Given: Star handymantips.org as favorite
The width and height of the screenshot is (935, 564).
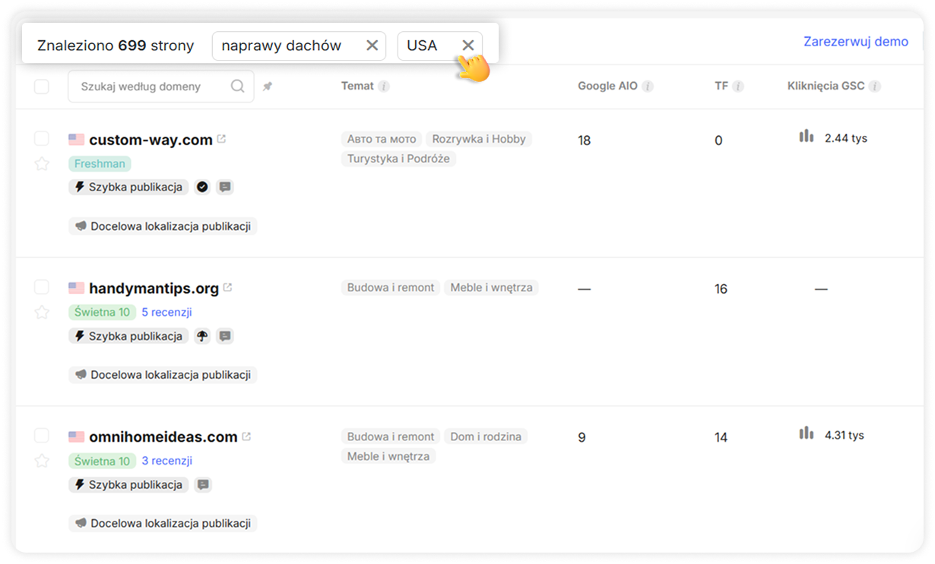Looking at the screenshot, I should pyautogui.click(x=42, y=312).
